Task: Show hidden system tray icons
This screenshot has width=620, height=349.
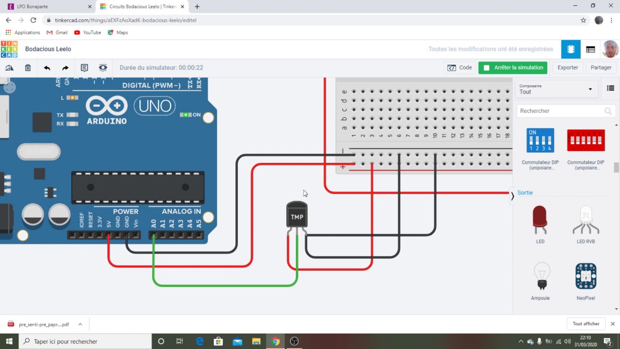Action: click(521, 341)
